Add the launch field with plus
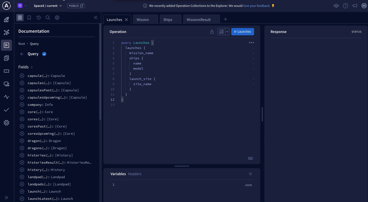368x202 pixels. click(x=22, y=191)
